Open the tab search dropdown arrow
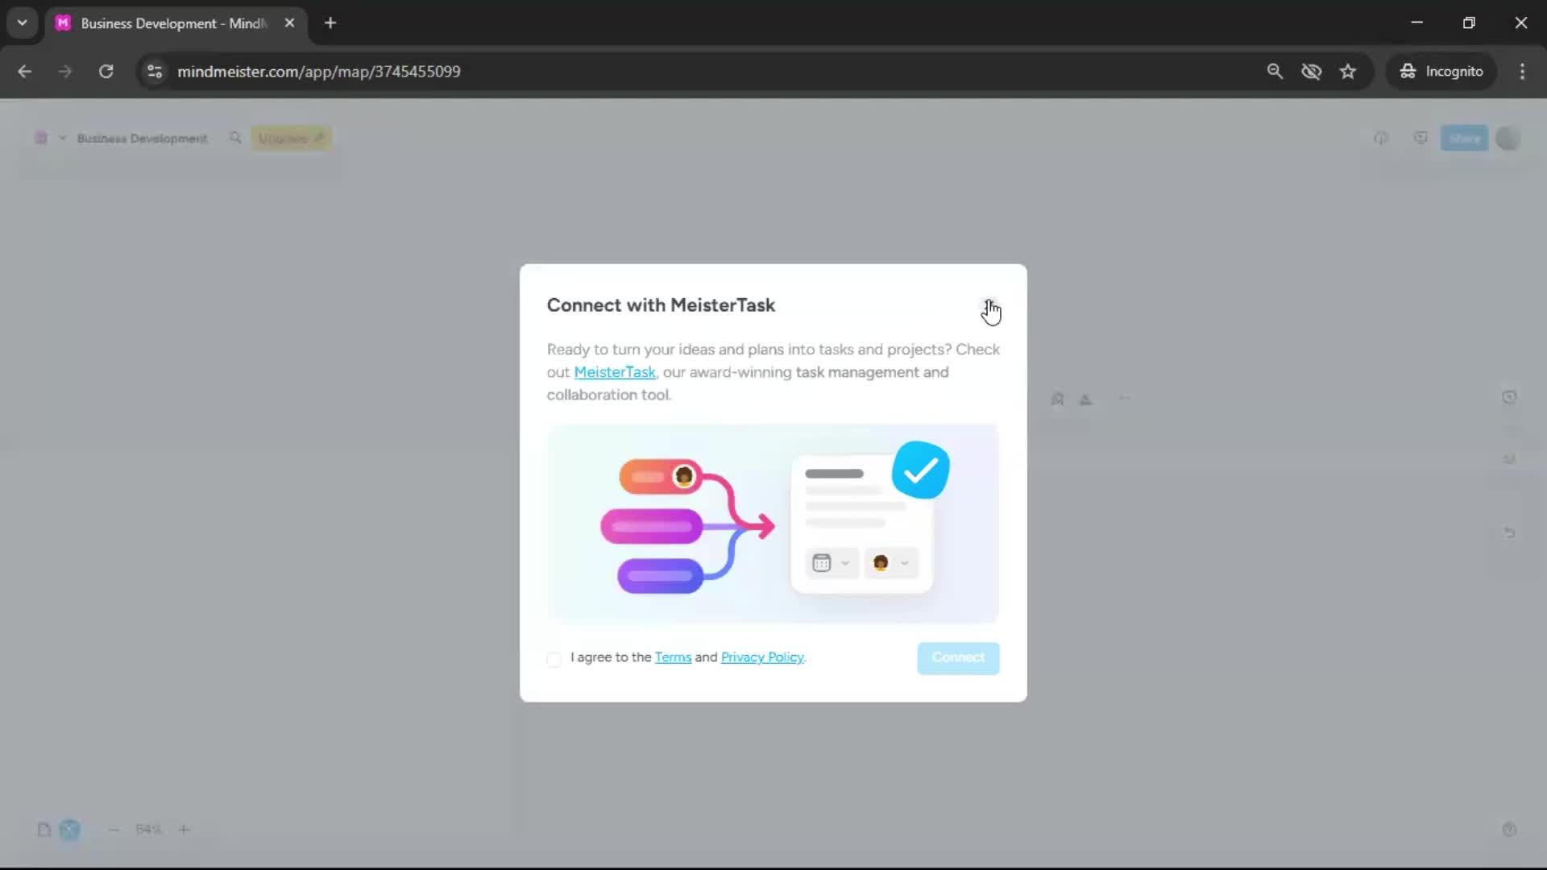Image resolution: width=1547 pixels, height=870 pixels. click(23, 23)
